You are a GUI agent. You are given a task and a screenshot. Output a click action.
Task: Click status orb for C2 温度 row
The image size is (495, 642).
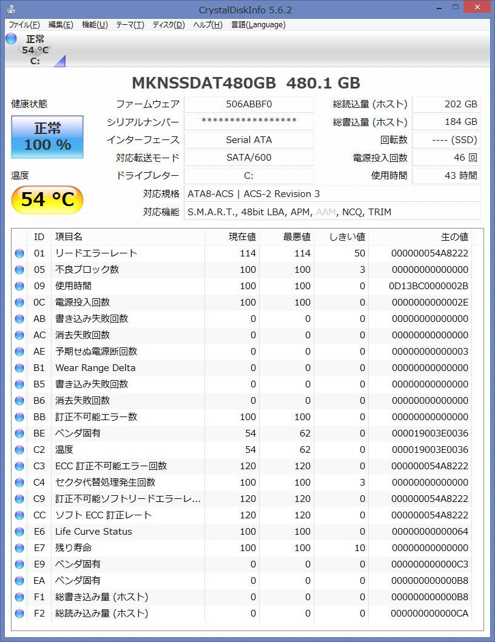(x=19, y=450)
